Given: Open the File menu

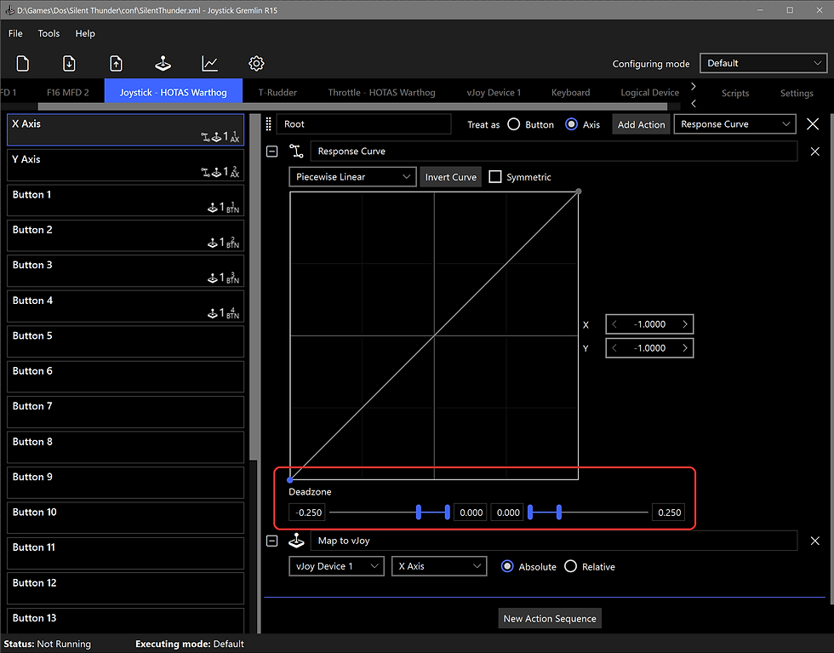Looking at the screenshot, I should [x=15, y=33].
